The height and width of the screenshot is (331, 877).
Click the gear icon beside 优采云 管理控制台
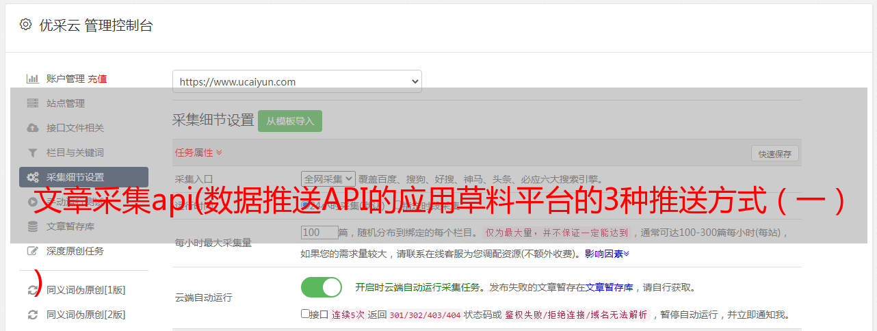pos(25,25)
